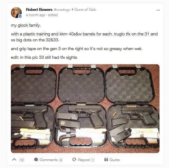Click the 'a month ago' timestamp

pos(36,15)
